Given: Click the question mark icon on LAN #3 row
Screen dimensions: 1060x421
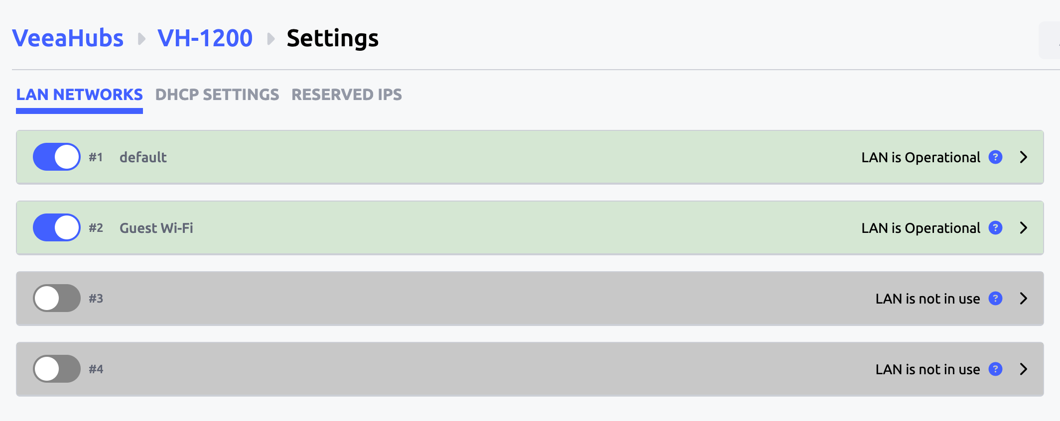Looking at the screenshot, I should click(x=995, y=298).
